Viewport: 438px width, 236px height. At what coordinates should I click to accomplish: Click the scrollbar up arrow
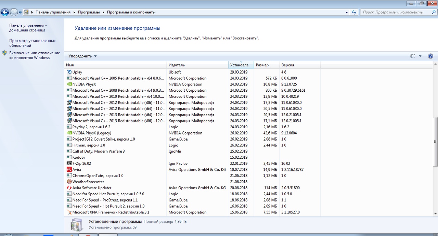435,64
